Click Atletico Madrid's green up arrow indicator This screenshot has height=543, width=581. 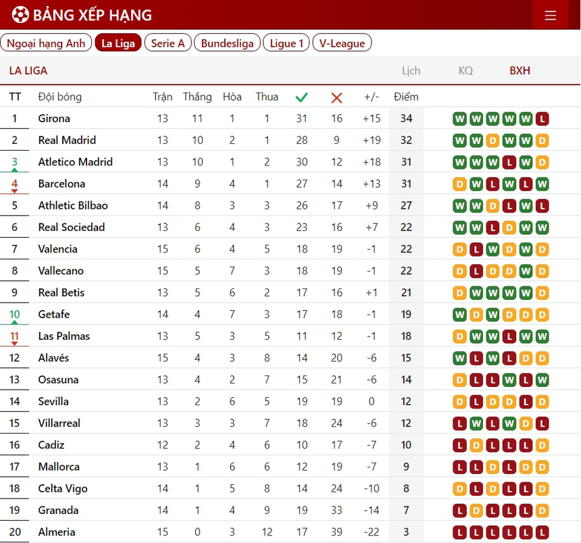pyautogui.click(x=15, y=170)
